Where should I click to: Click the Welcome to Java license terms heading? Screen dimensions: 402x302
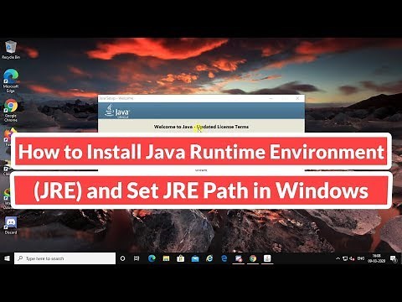pos(201,127)
